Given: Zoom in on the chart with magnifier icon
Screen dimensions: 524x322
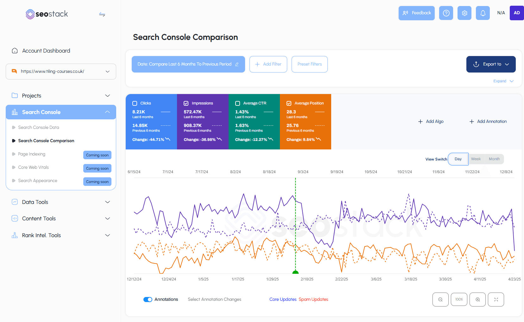Looking at the screenshot, I should [x=477, y=299].
